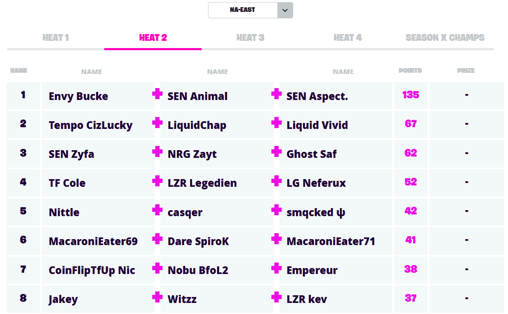Open the Heat 3 tab
This screenshot has width=508, height=314.
250,38
